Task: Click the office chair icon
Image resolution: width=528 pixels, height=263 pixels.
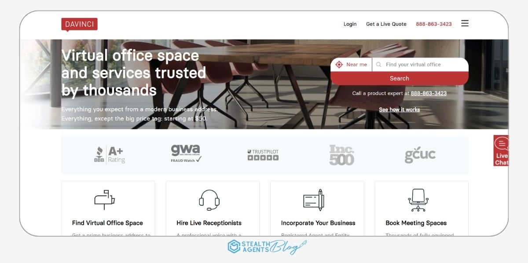Action: click(418, 200)
